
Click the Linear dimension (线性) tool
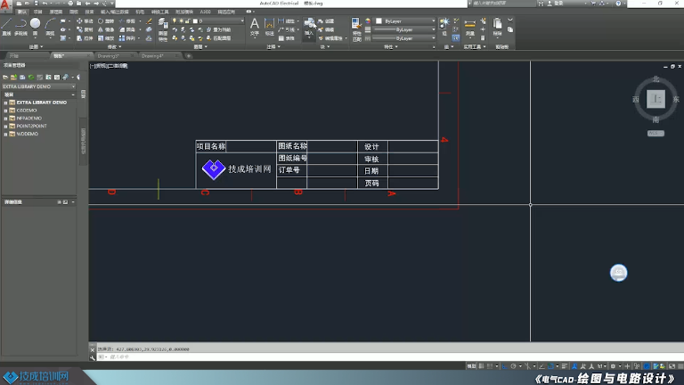click(287, 21)
